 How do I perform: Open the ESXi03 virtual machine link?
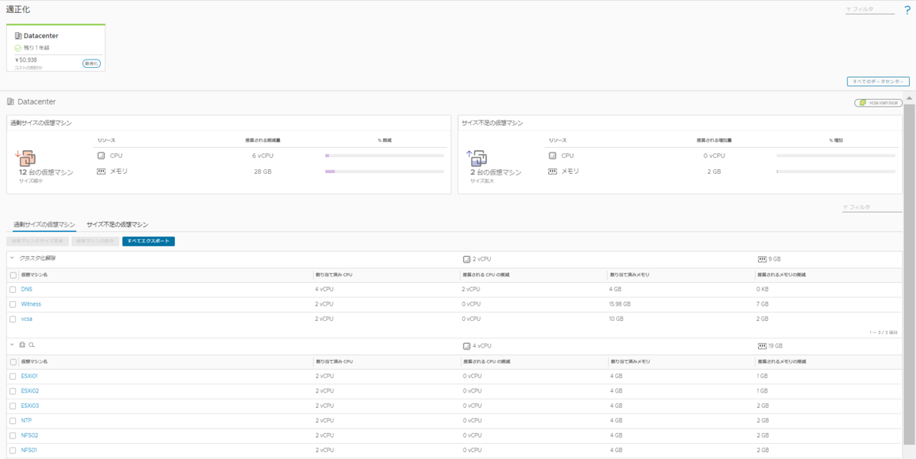click(30, 406)
